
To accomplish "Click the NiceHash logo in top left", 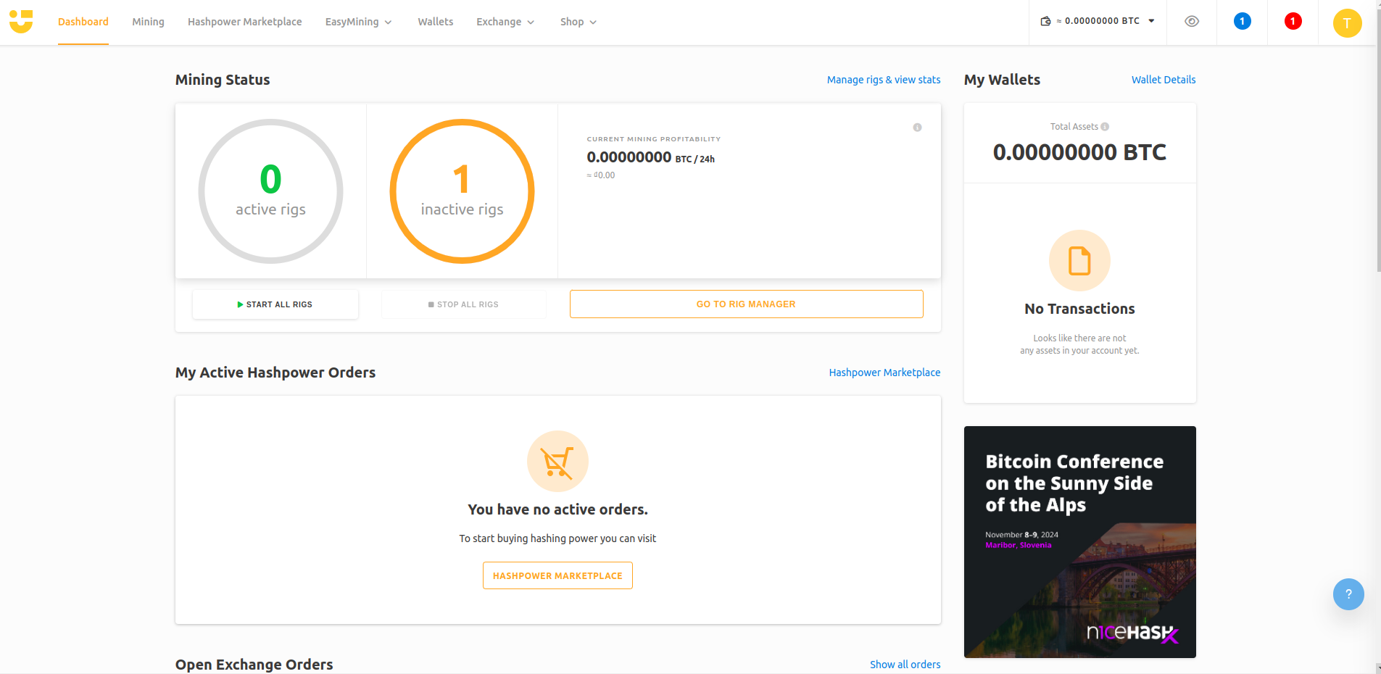I will tap(22, 22).
